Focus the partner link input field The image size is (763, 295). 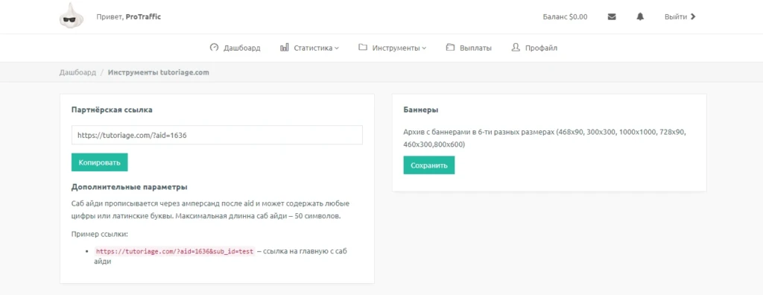click(217, 135)
